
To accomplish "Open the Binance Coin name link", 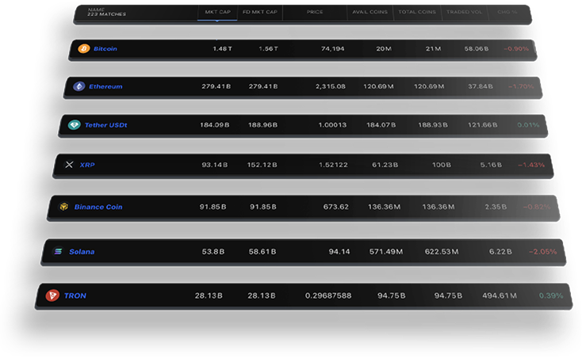I will [98, 207].
